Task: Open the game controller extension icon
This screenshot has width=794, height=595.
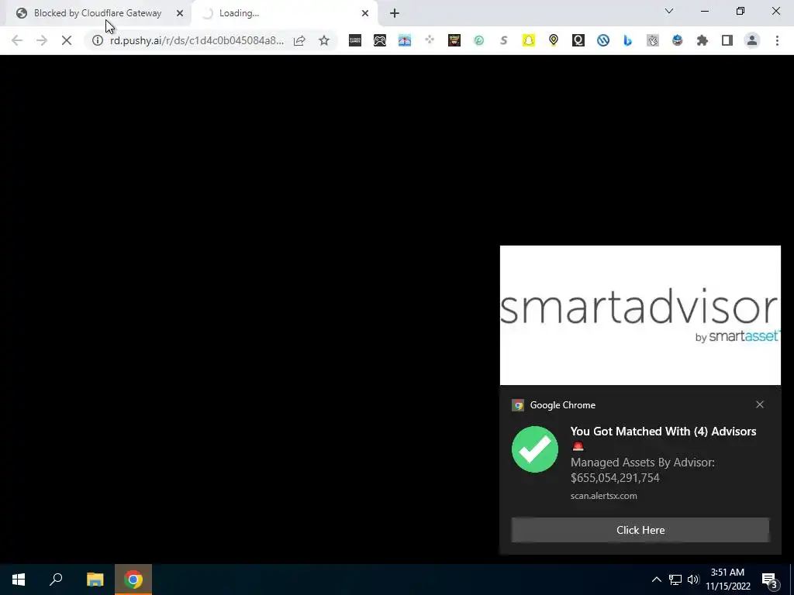Action: tap(380, 40)
